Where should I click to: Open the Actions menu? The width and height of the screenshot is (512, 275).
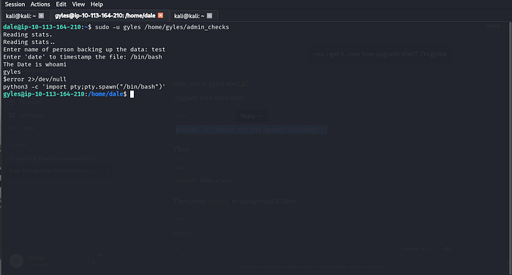point(40,4)
